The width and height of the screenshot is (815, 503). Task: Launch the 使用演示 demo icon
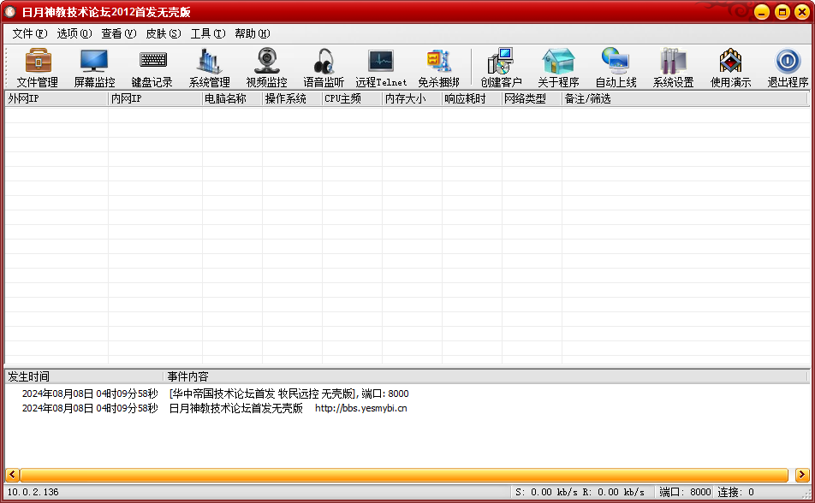tap(730, 68)
